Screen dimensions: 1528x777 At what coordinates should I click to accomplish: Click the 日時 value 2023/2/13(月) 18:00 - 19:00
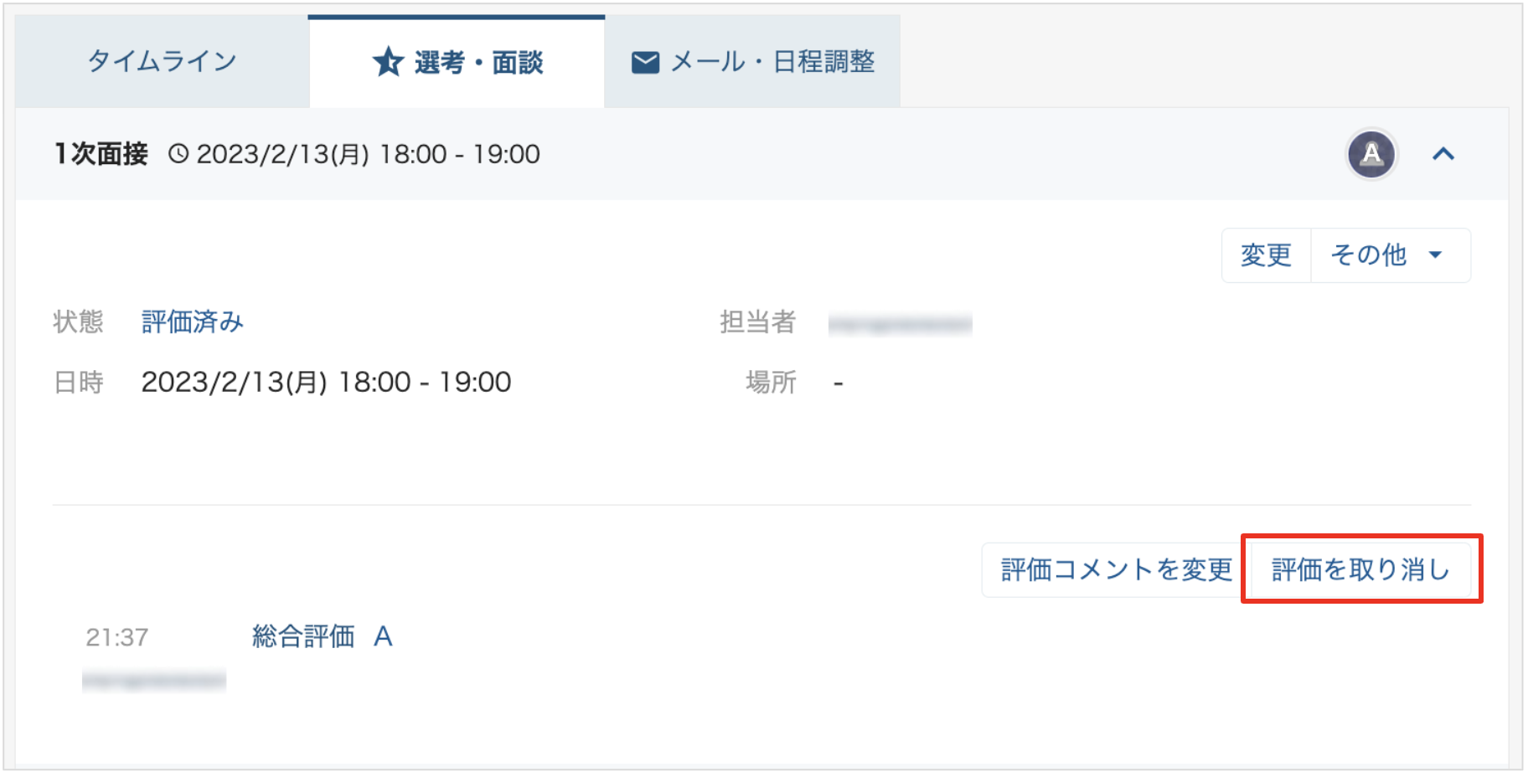point(326,382)
